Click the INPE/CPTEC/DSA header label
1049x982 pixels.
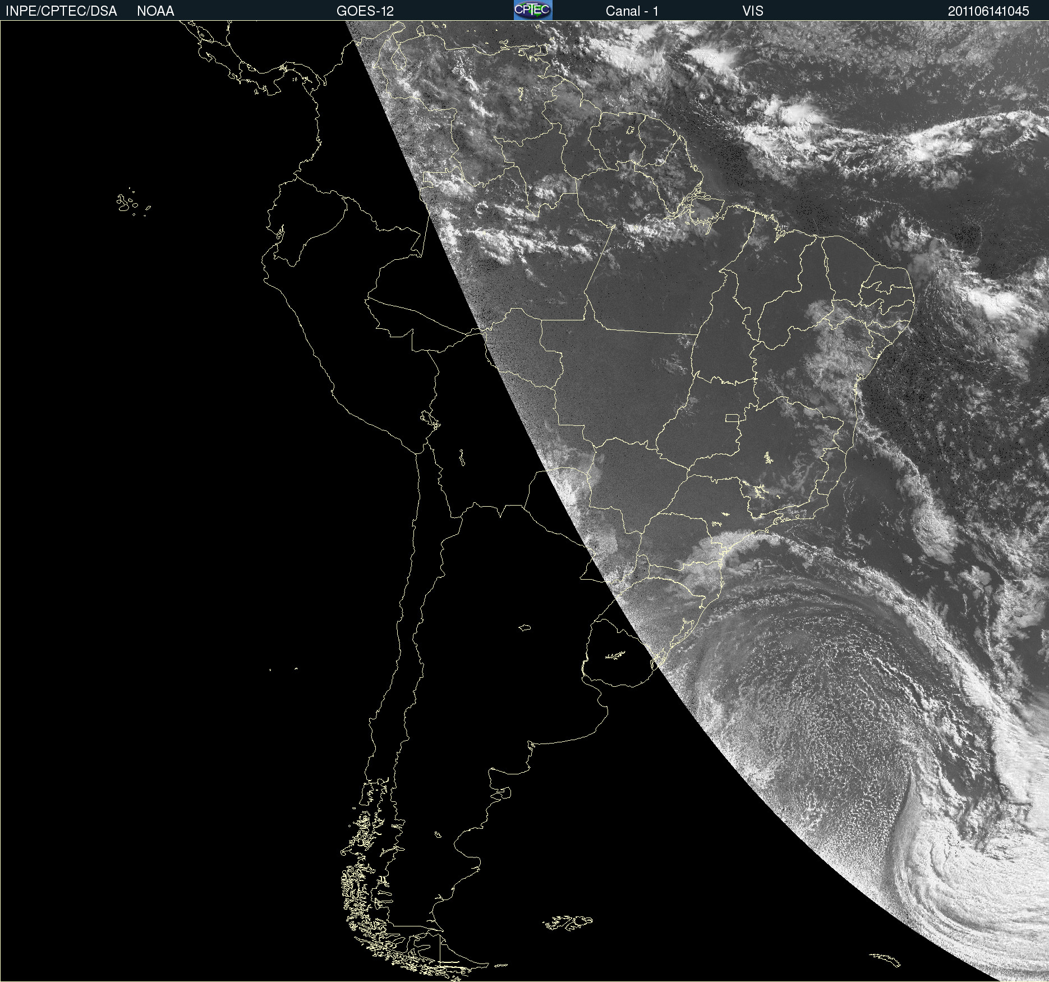point(61,11)
